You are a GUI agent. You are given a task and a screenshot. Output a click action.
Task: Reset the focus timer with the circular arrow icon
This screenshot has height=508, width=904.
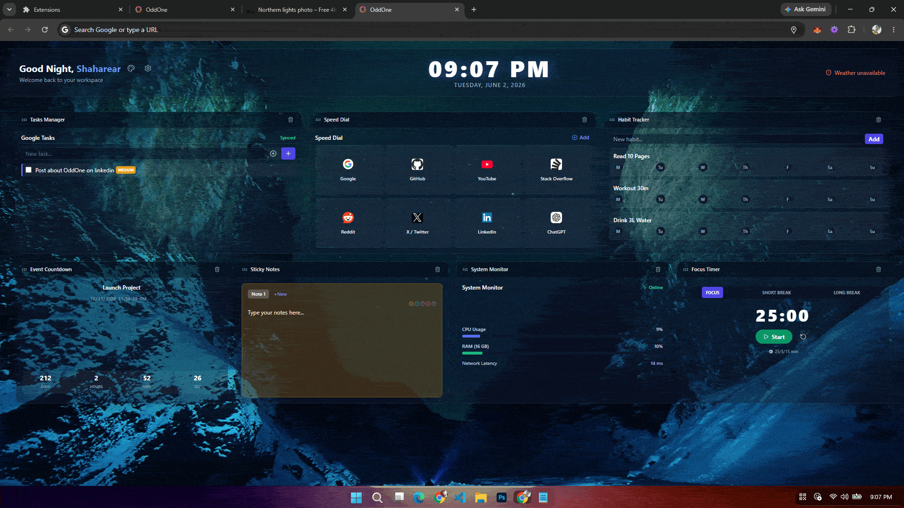pos(803,337)
